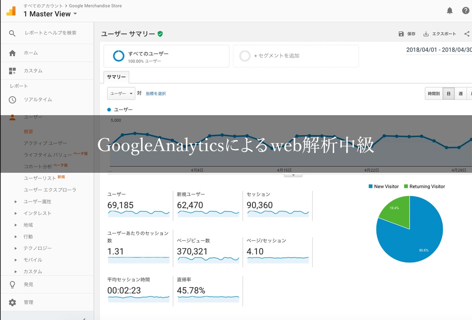Image resolution: width=472 pixels, height=320 pixels.
Task: Click the エクスポート button
Action: tap(440, 34)
